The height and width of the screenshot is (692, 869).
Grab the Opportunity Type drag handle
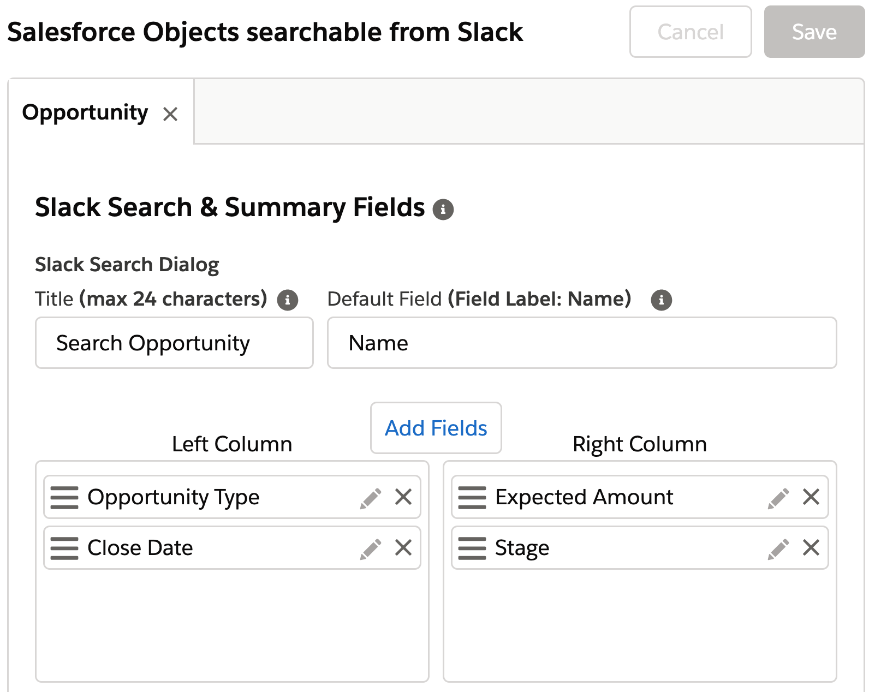[64, 497]
